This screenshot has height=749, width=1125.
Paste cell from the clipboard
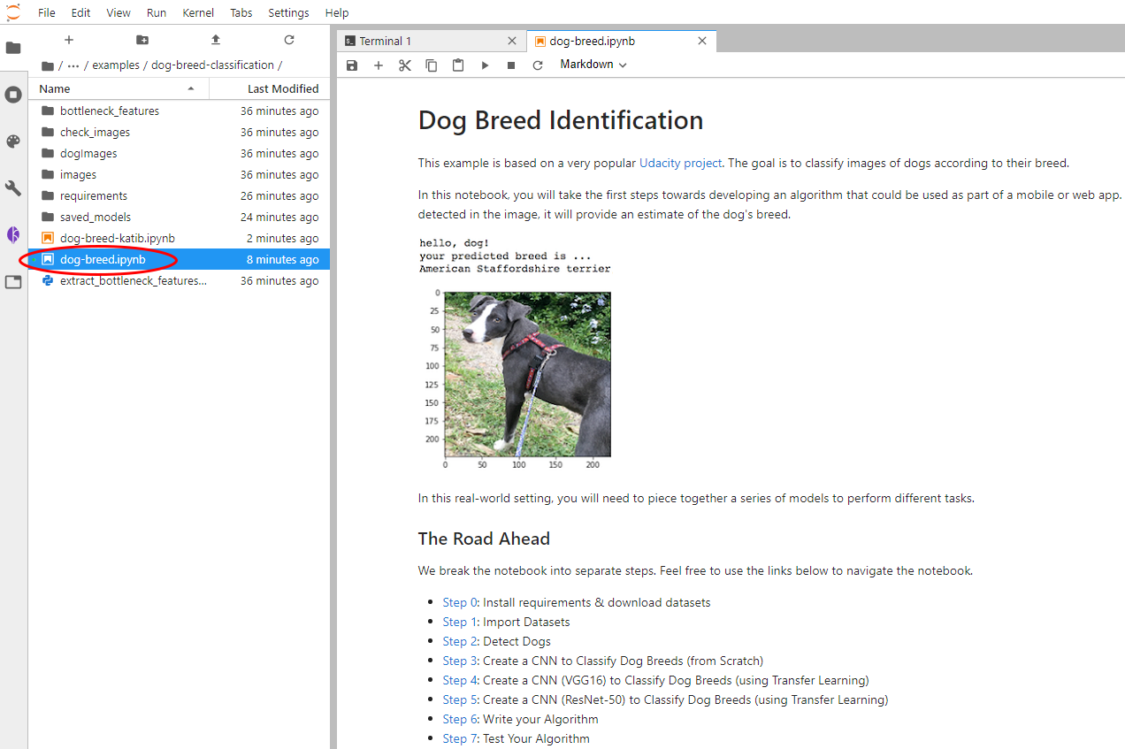458,65
